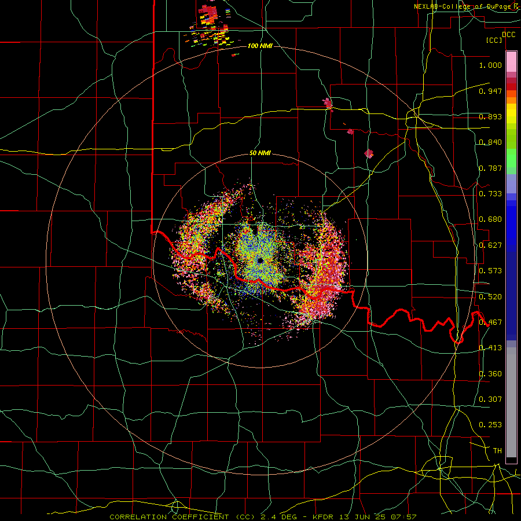Click the 0.733 legend value
The image size is (521, 521).
490,194
